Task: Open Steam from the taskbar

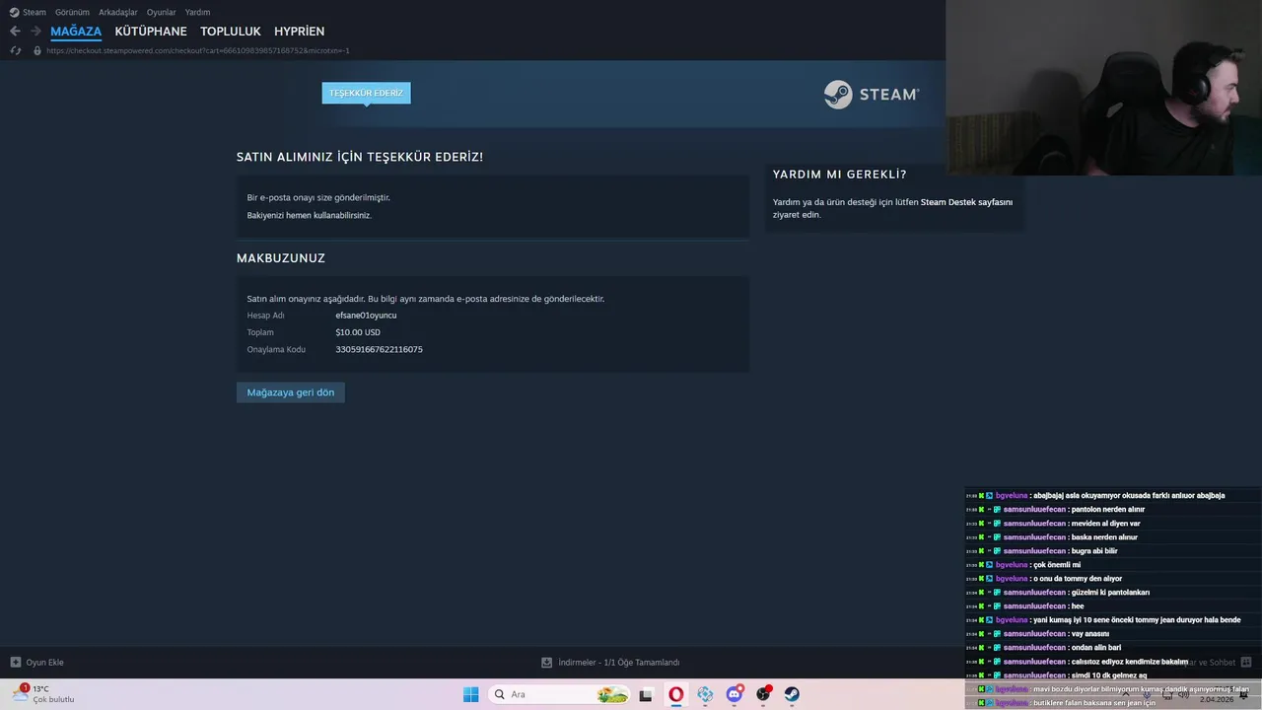Action: click(x=792, y=694)
